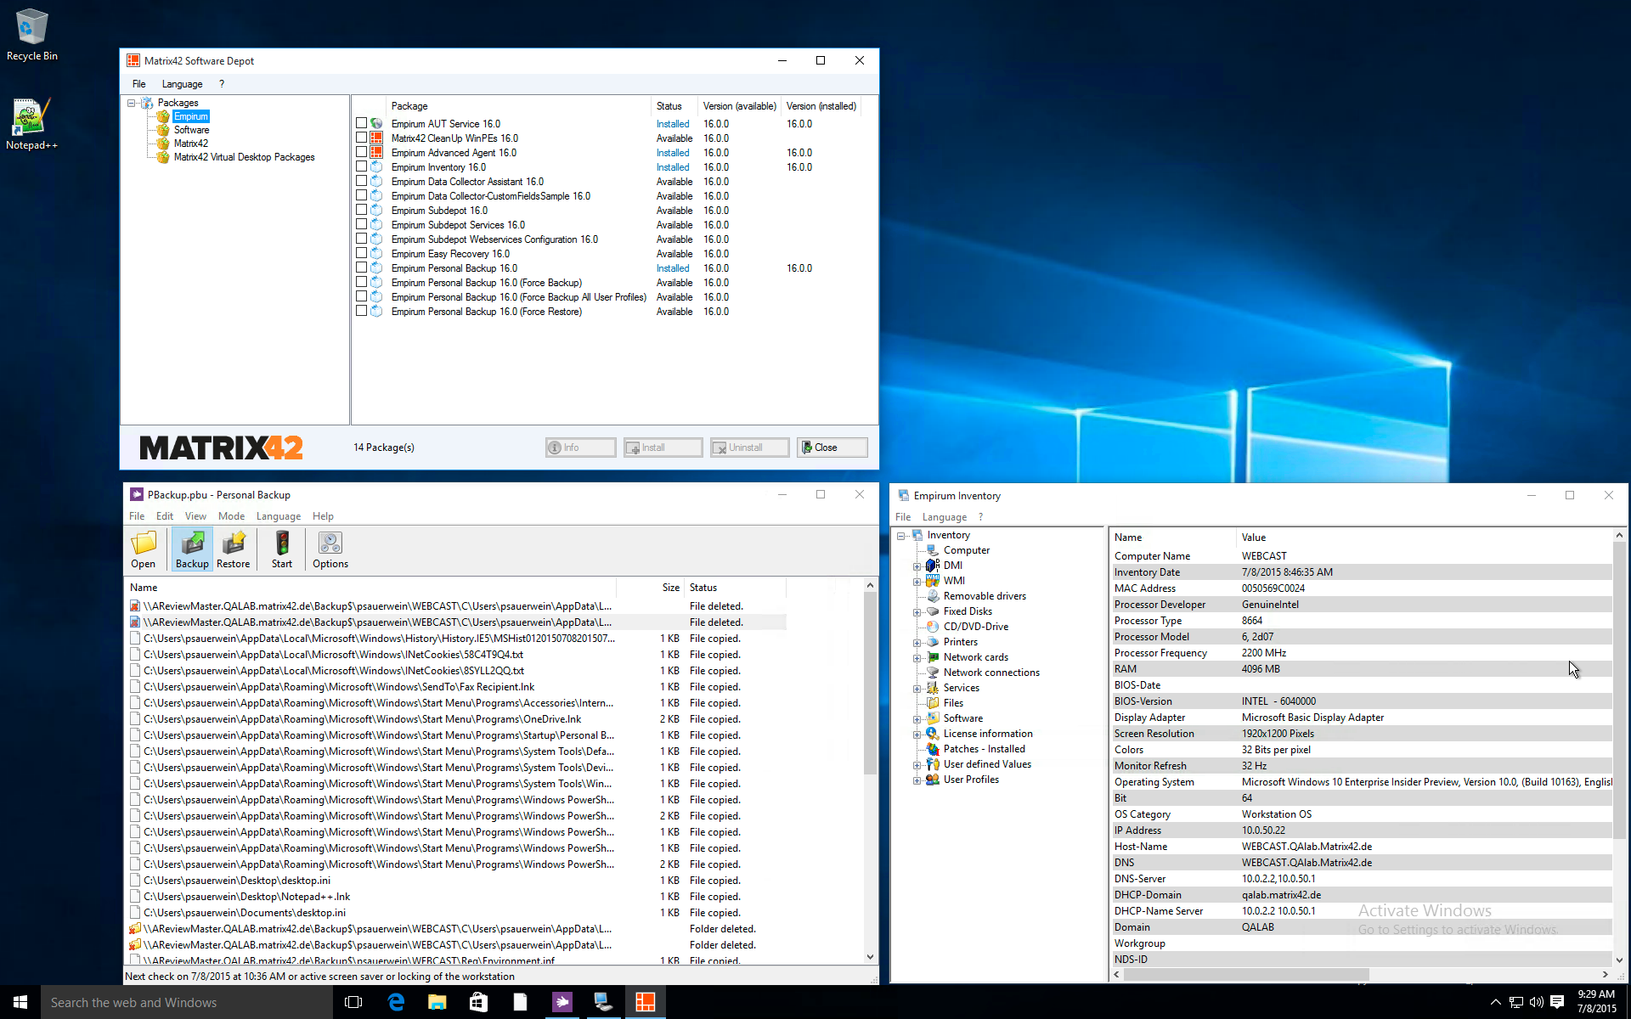The image size is (1631, 1019).
Task: Select Removable drivers in the Inventory tree
Action: pos(985,596)
